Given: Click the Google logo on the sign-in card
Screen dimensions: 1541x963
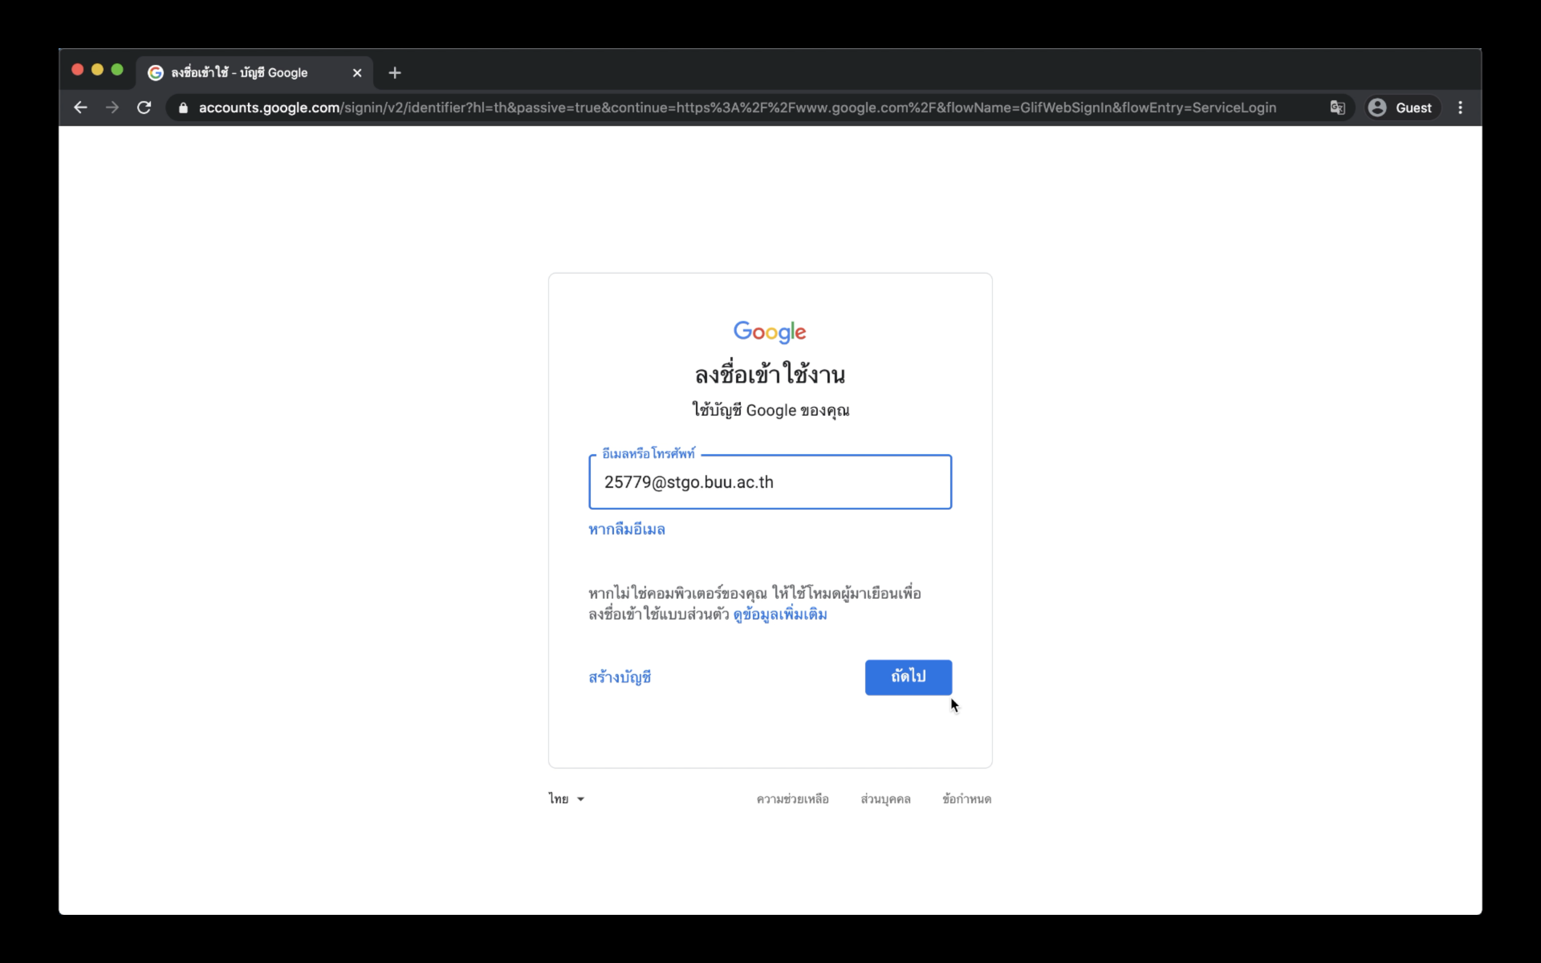Looking at the screenshot, I should pos(770,332).
